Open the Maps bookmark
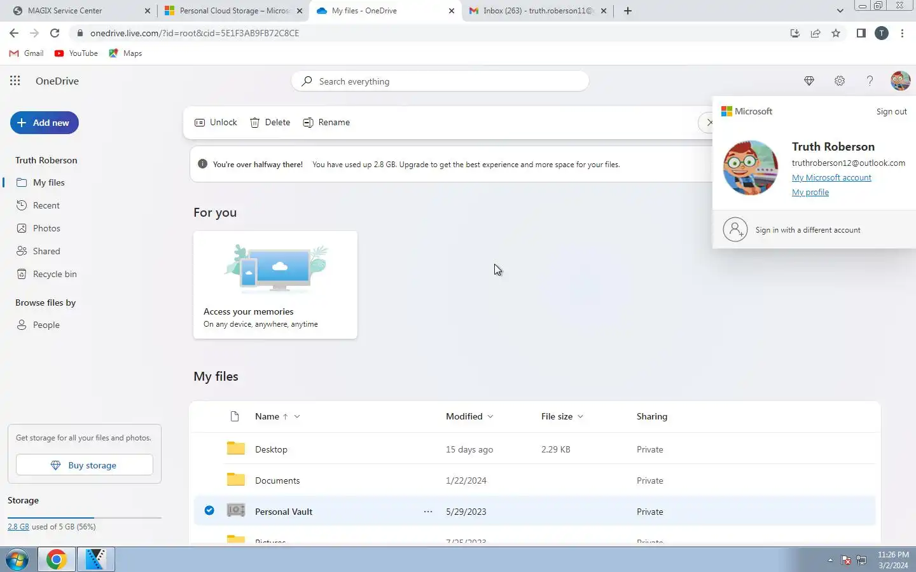The height and width of the screenshot is (572, 916). [x=125, y=53]
